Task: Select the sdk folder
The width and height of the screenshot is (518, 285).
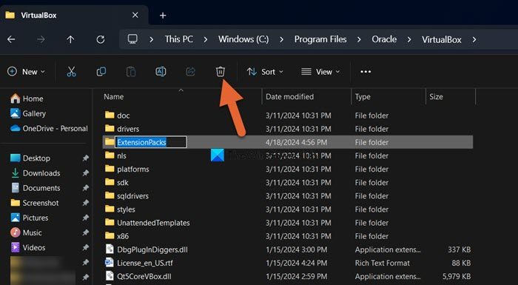Action: [288, 183]
